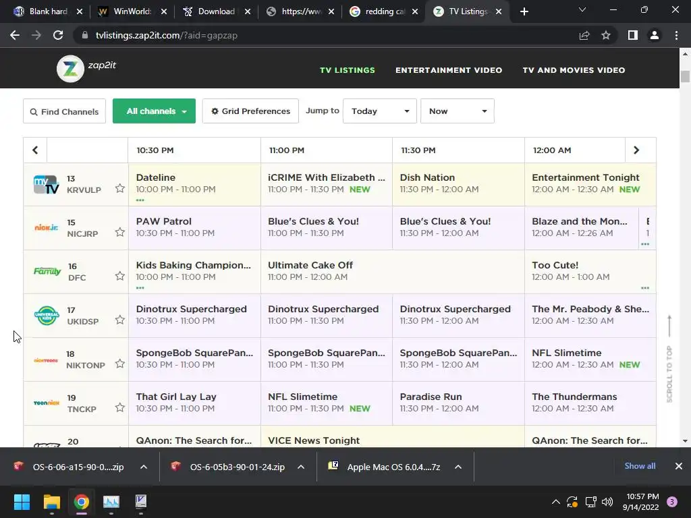This screenshot has height=518, width=691.
Task: Open the Dateline program listing
Action: [194, 185]
